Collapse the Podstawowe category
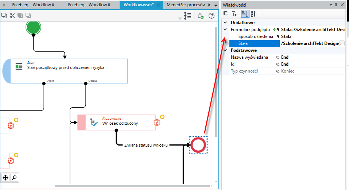This screenshot has width=349, height=190. point(225,50)
